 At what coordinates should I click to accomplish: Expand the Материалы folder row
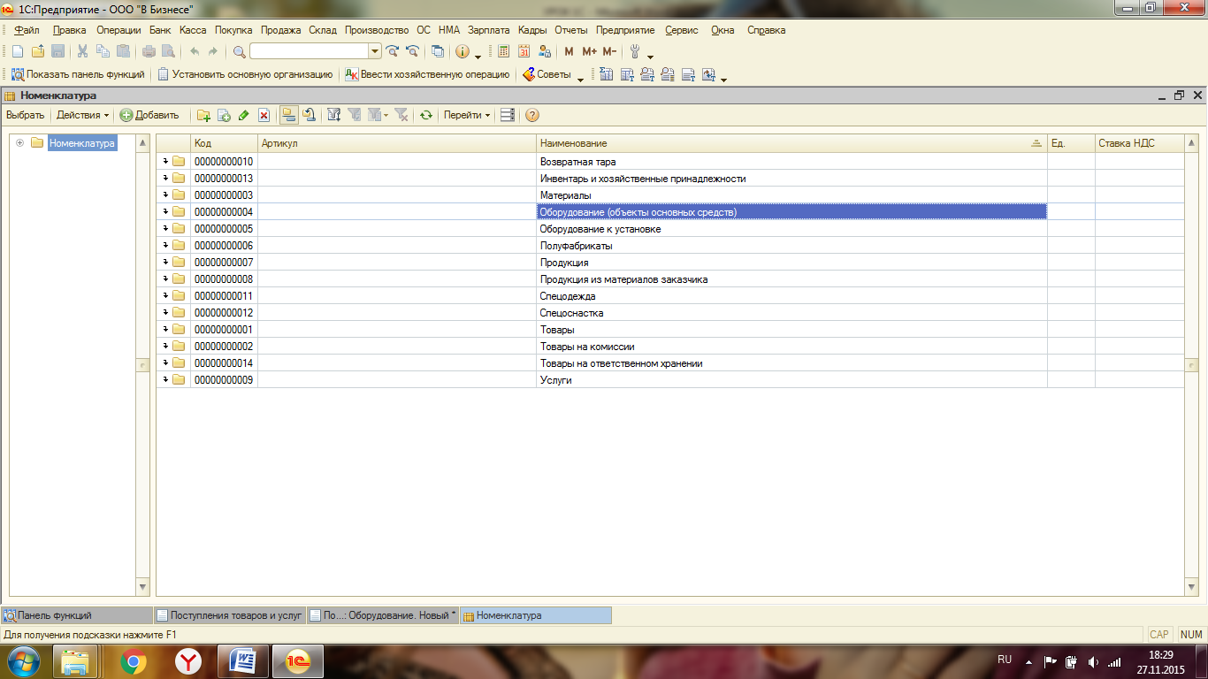(164, 195)
